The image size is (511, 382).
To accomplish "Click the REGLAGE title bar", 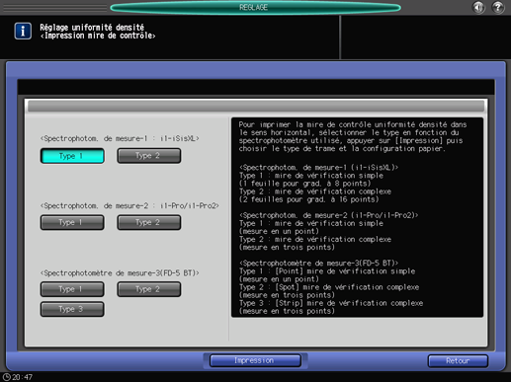I will pyautogui.click(x=255, y=8).
